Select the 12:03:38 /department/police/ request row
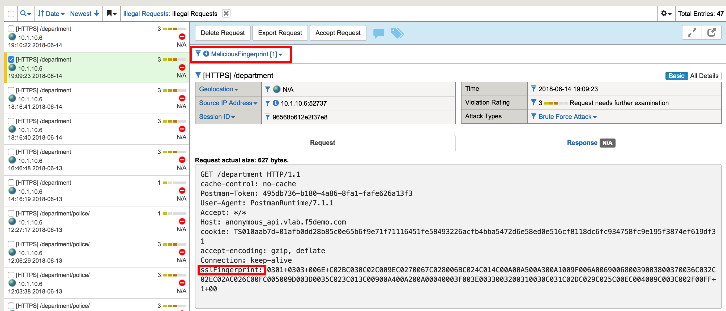Viewport: 726px width, 311px height. click(97, 283)
